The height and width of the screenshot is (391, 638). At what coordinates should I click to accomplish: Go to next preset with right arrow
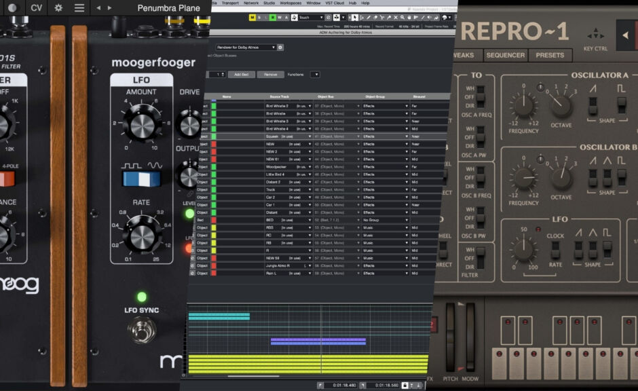(110, 8)
